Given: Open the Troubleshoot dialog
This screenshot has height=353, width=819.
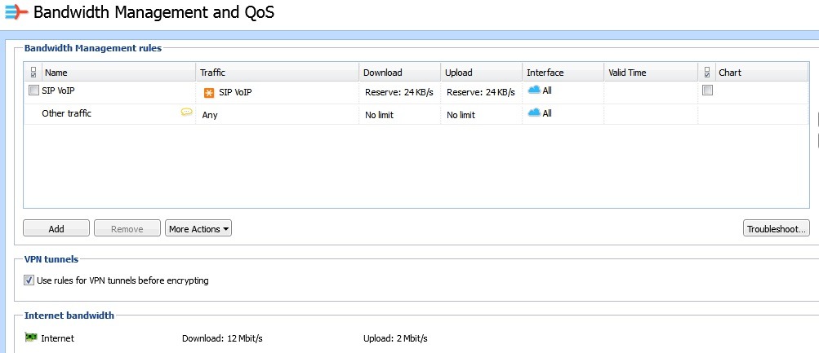Looking at the screenshot, I should 776,229.
